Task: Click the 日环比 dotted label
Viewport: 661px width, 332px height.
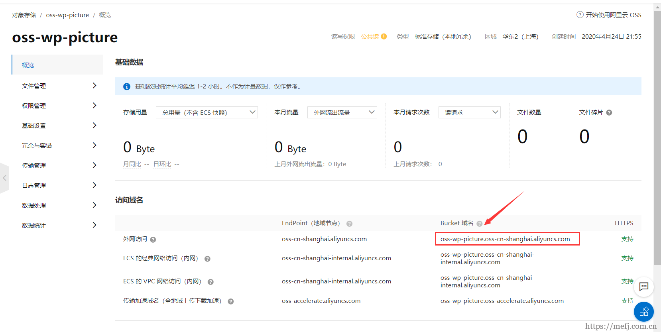Action: (x=162, y=164)
